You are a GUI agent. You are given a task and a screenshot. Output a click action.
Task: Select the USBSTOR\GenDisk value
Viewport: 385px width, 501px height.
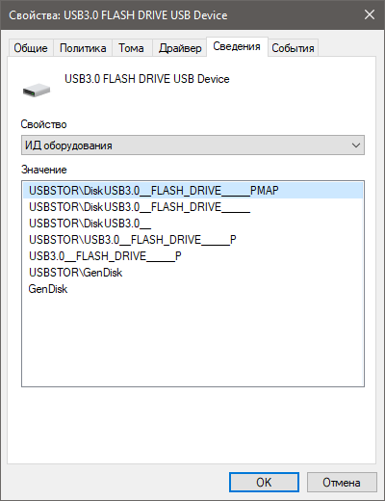(x=76, y=273)
